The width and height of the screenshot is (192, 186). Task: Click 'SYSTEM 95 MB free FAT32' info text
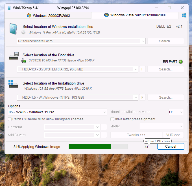point(62,60)
